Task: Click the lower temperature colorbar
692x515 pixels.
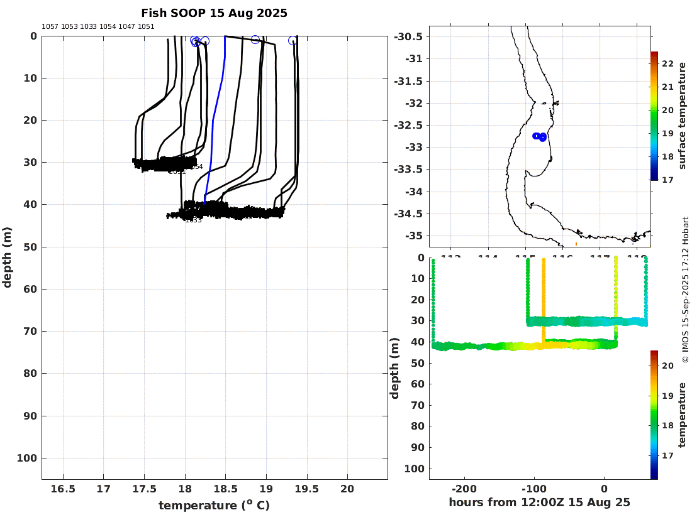Action: (654, 415)
